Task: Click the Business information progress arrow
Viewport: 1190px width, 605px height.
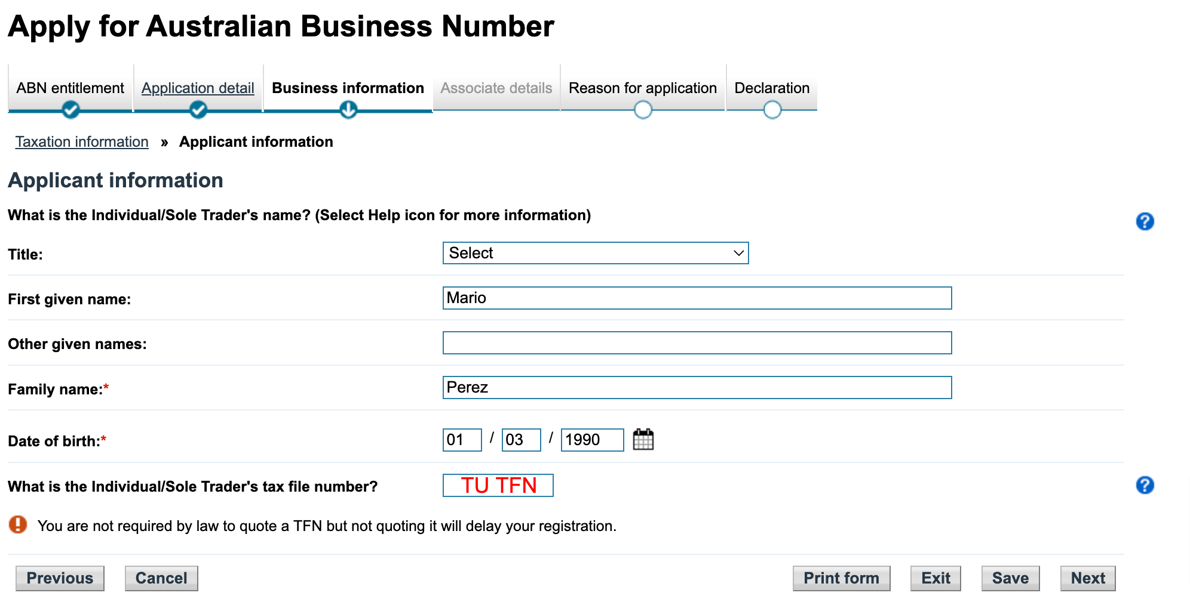Action: tap(347, 109)
